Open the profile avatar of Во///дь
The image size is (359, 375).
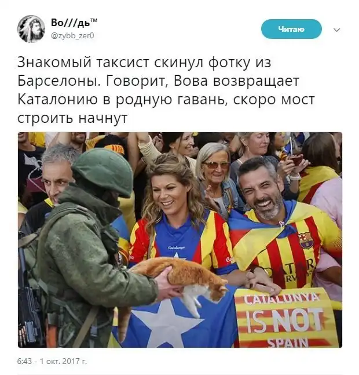coord(31,29)
